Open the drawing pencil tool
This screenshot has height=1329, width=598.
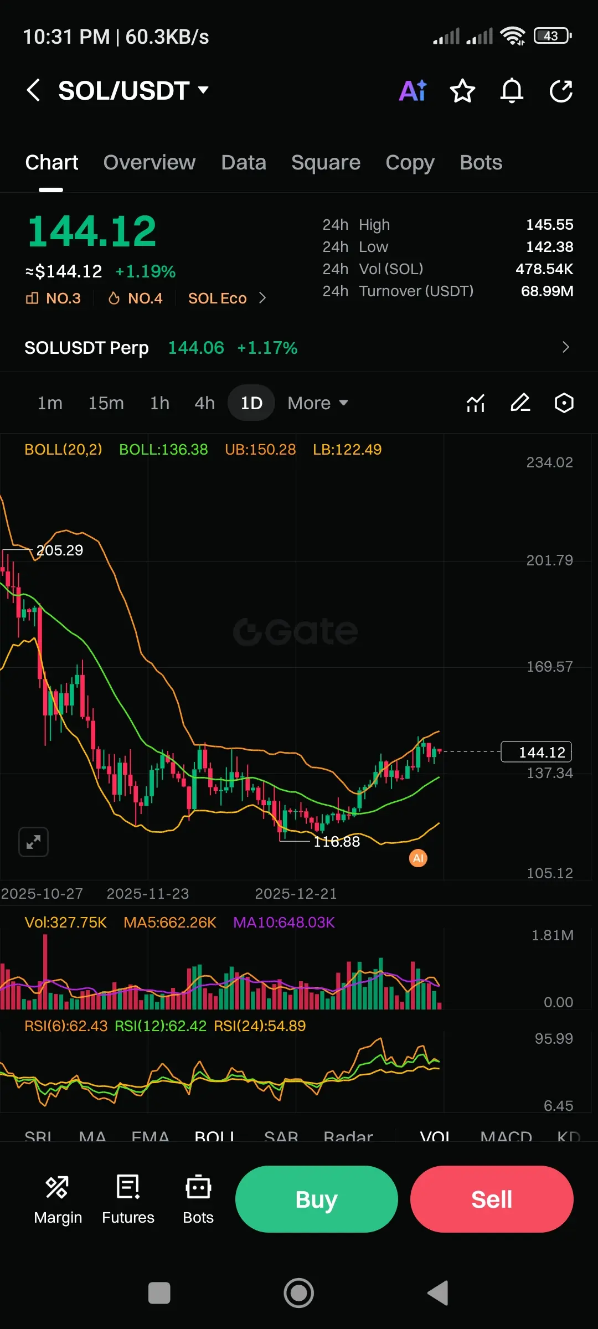click(520, 403)
